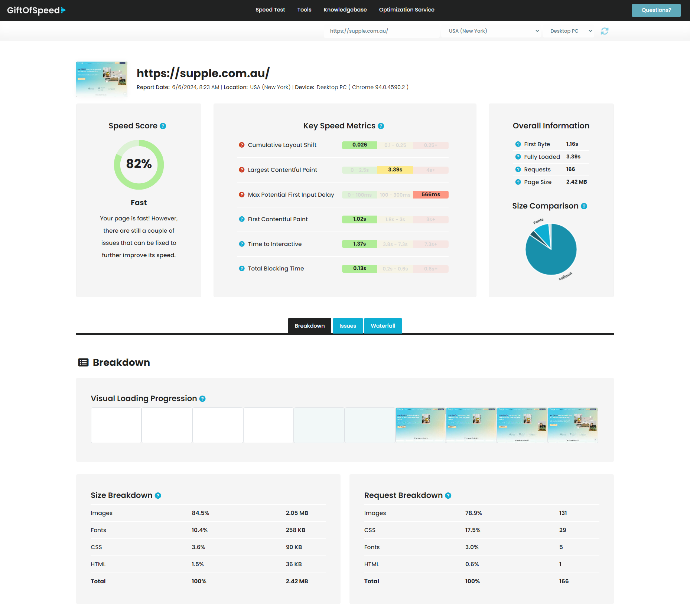Click the 566ms red input delay bar

pos(431,194)
